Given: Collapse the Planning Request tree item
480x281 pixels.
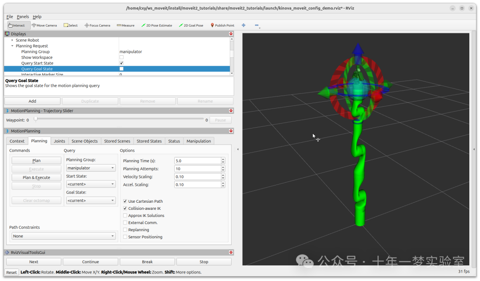Looking at the screenshot, I should (12, 46).
